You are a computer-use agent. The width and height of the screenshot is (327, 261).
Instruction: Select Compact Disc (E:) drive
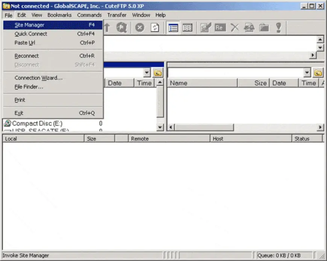[x=37, y=123]
